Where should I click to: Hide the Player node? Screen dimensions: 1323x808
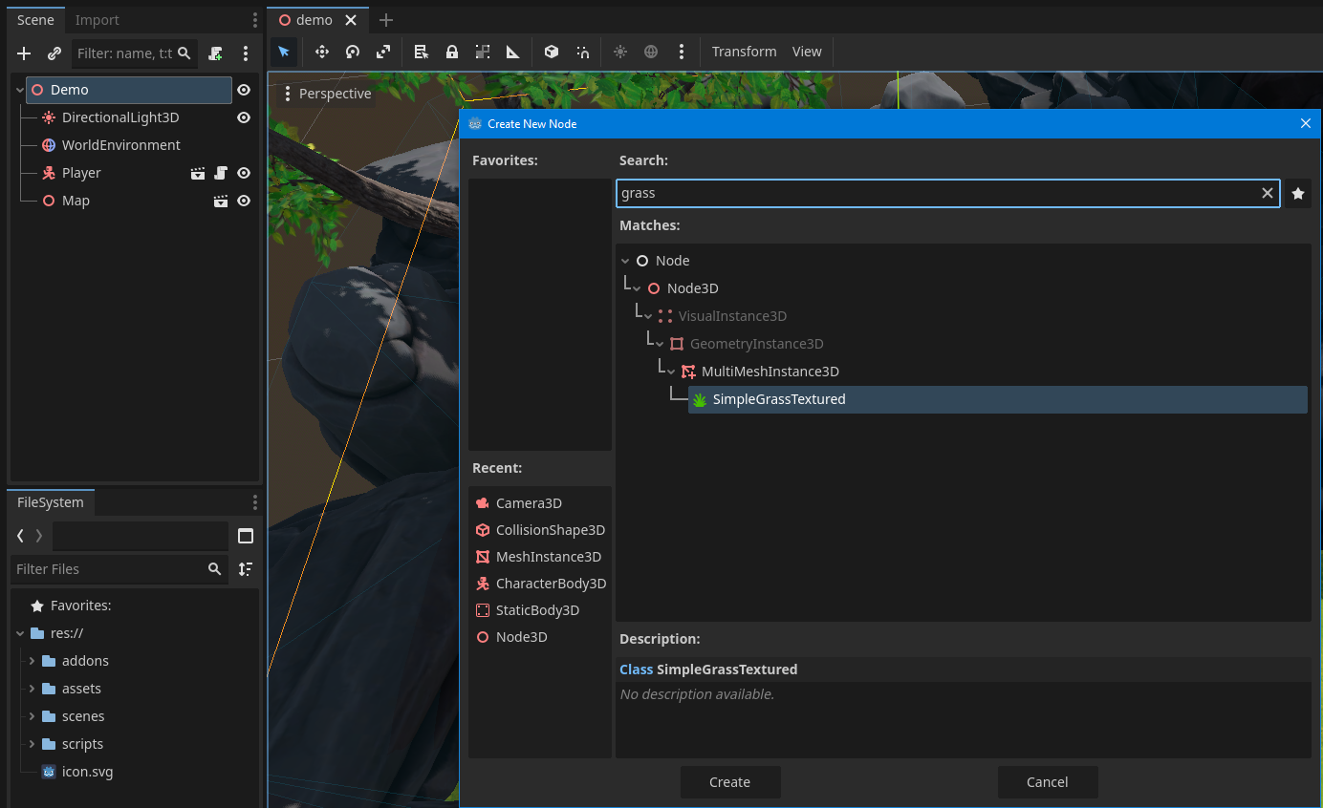(244, 173)
